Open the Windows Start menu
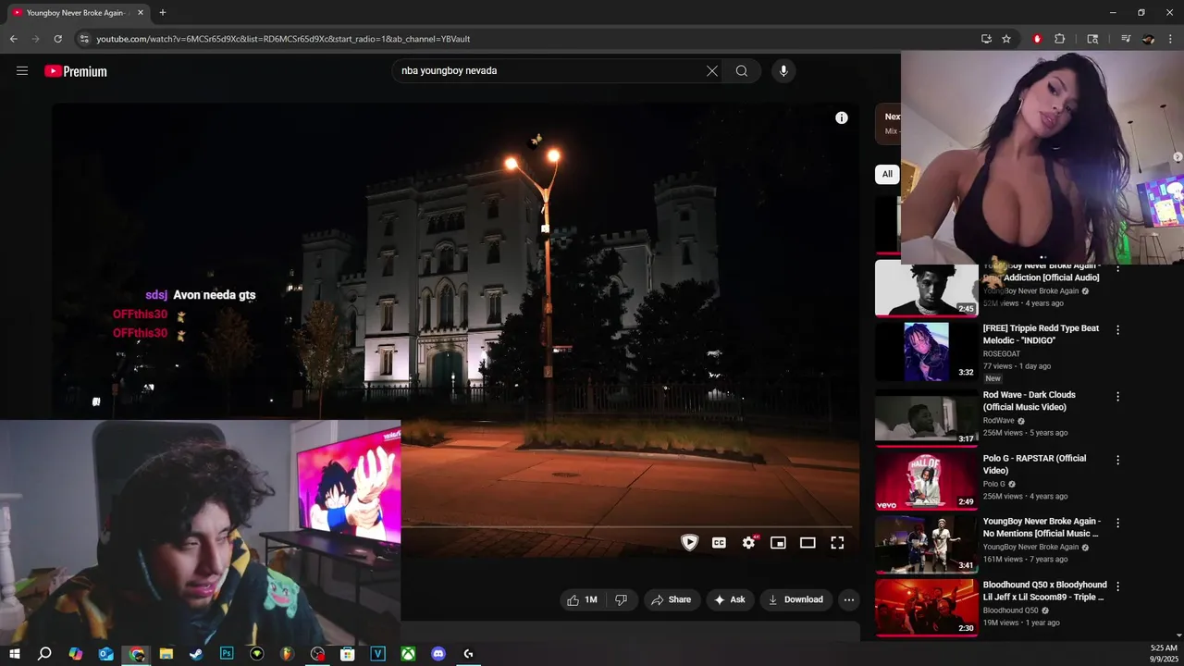 click(x=15, y=654)
